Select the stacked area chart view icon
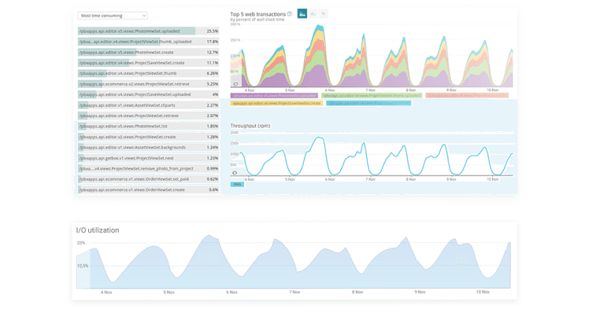Image resolution: width=593 pixels, height=312 pixels. point(302,14)
